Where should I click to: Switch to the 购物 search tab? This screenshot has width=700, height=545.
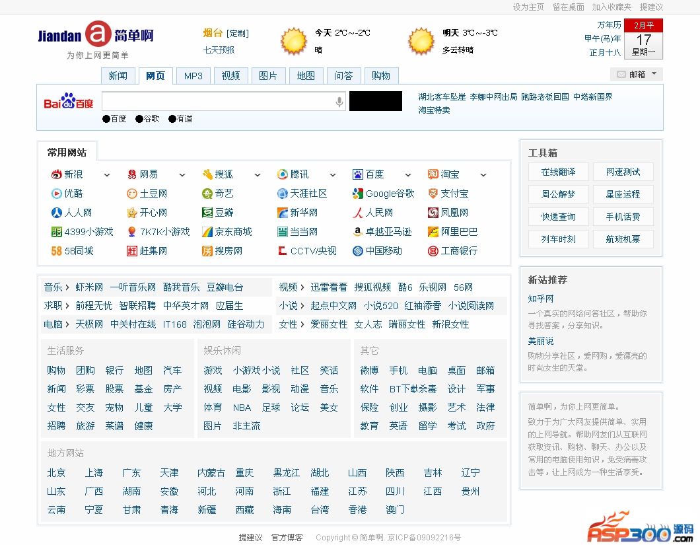point(381,76)
